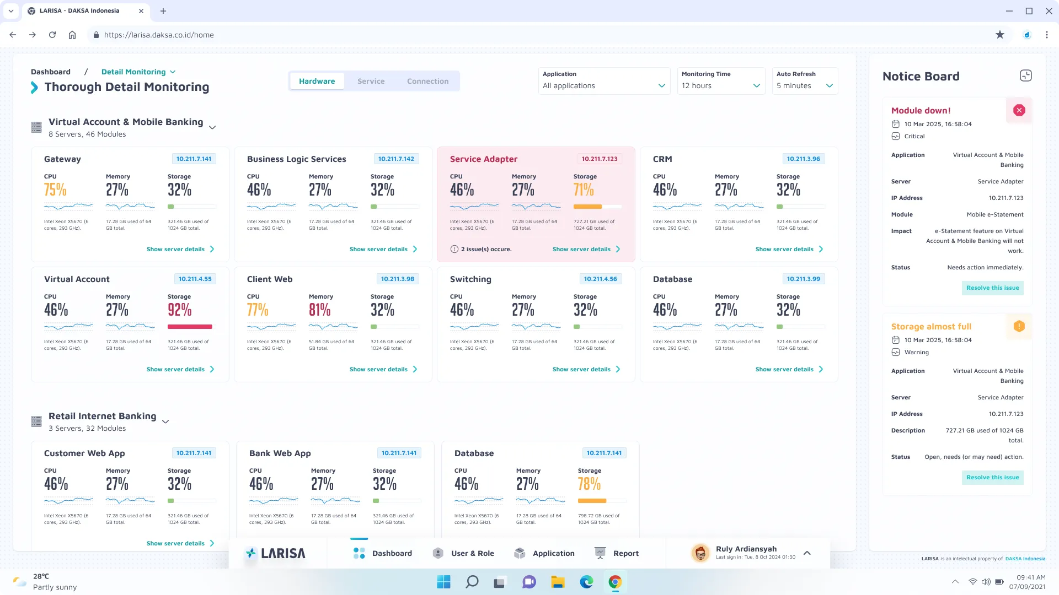Click the Retail Internet Banking server group icon

(x=36, y=421)
